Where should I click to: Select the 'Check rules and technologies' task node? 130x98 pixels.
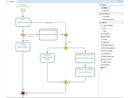[x=48, y=34]
